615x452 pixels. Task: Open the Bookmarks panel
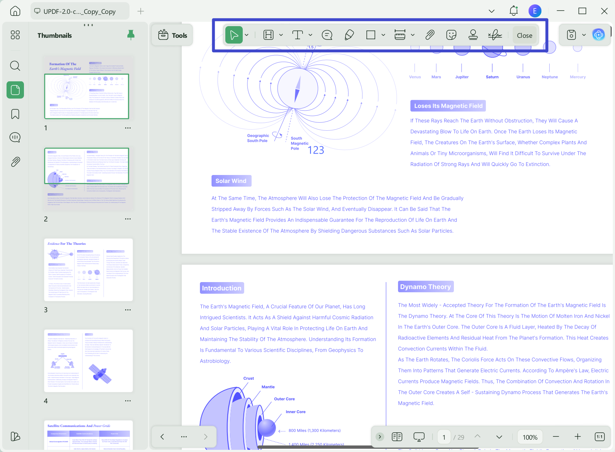pyautogui.click(x=15, y=114)
